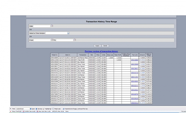Click the GMT/UTC: Mon 15:28 clock text
This screenshot has height=113, width=186.
pyautogui.click(x=58, y=111)
